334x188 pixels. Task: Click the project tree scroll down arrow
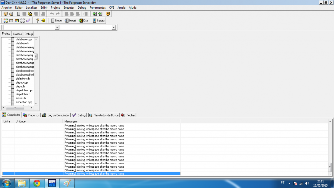click(x=36, y=103)
